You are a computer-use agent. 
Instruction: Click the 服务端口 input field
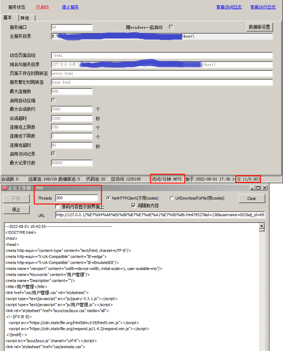(x=72, y=27)
